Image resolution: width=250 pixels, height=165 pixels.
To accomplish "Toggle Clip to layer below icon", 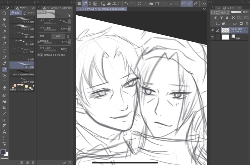I will 216,18.
